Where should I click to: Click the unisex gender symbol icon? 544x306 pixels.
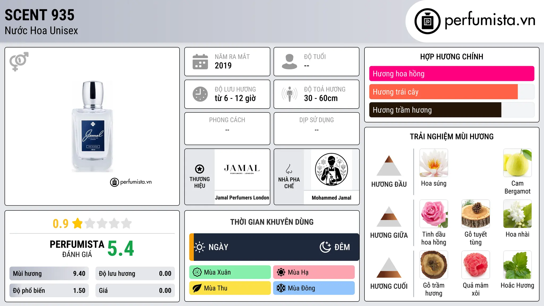coord(19,61)
